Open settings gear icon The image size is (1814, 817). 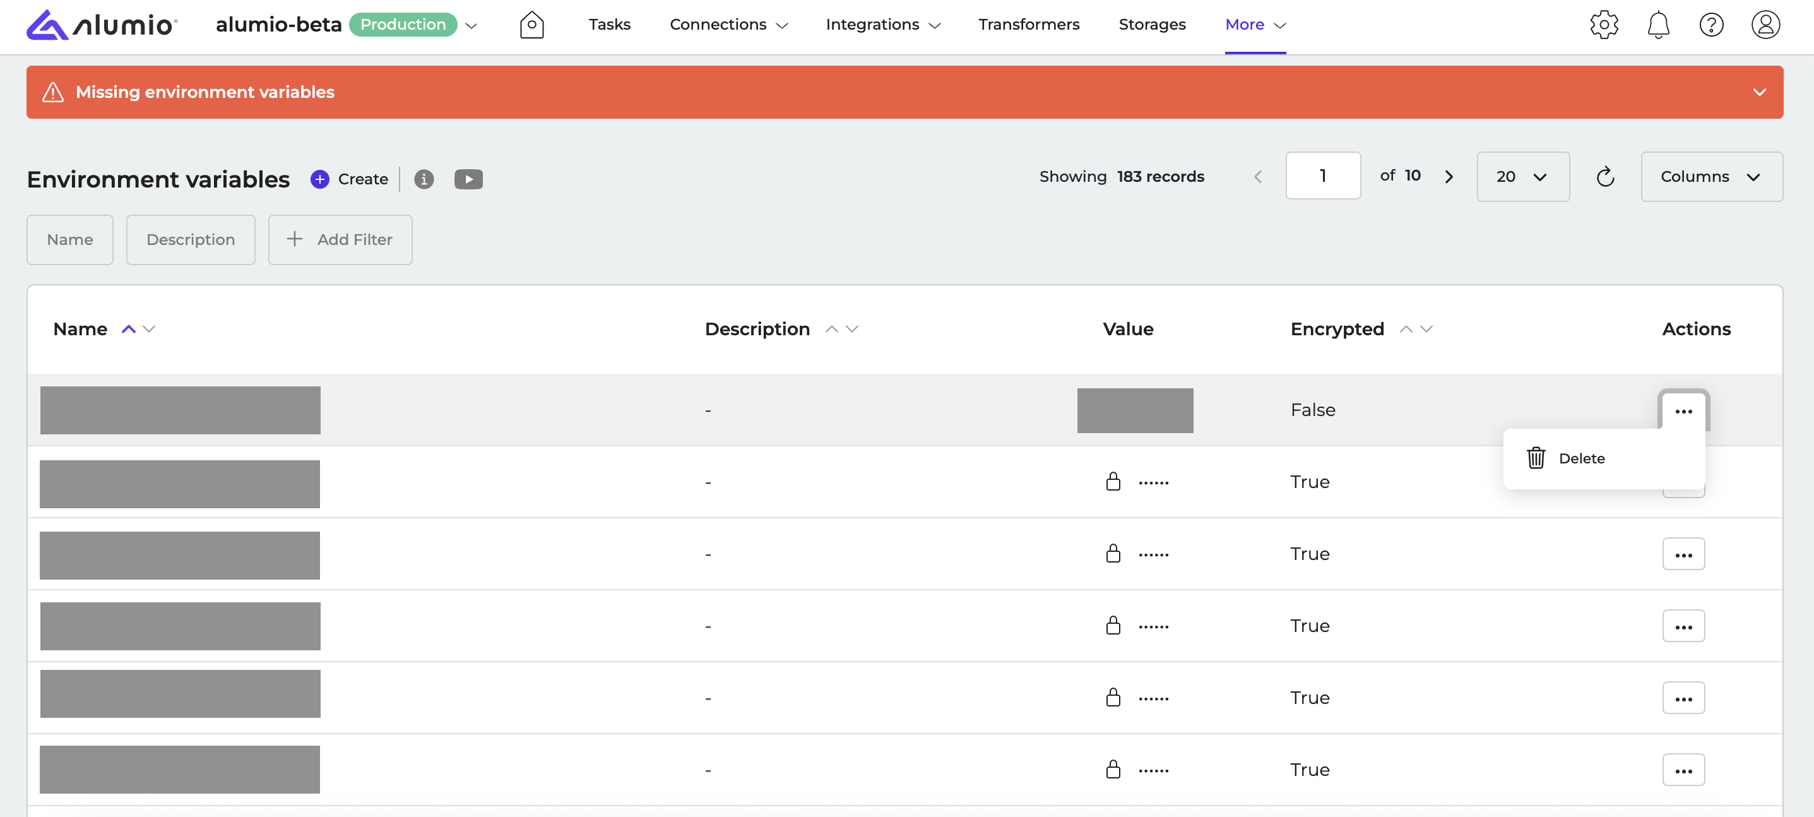[x=1603, y=25]
